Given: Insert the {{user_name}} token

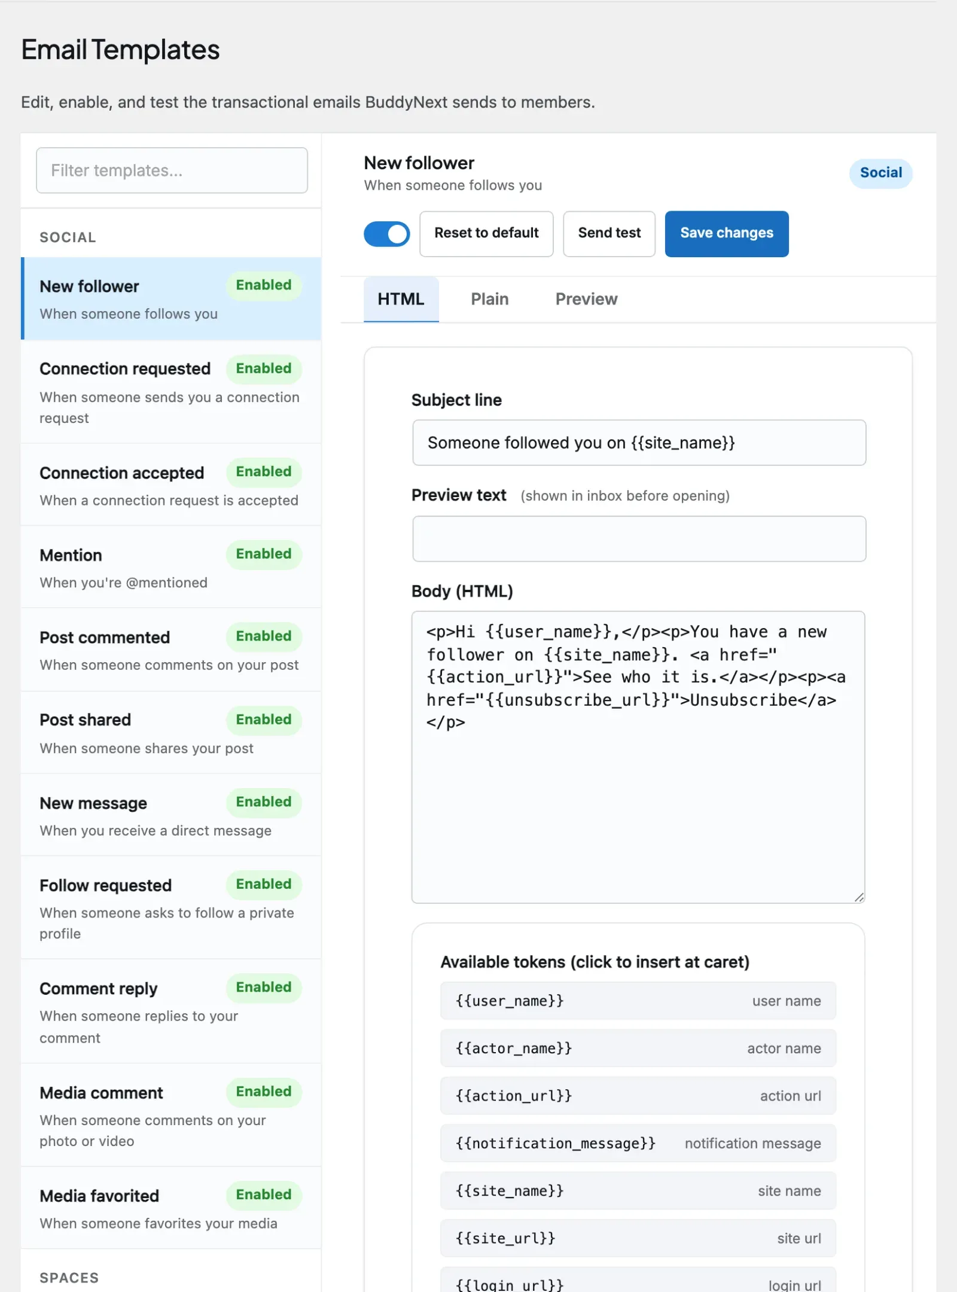Looking at the screenshot, I should pos(638,1001).
